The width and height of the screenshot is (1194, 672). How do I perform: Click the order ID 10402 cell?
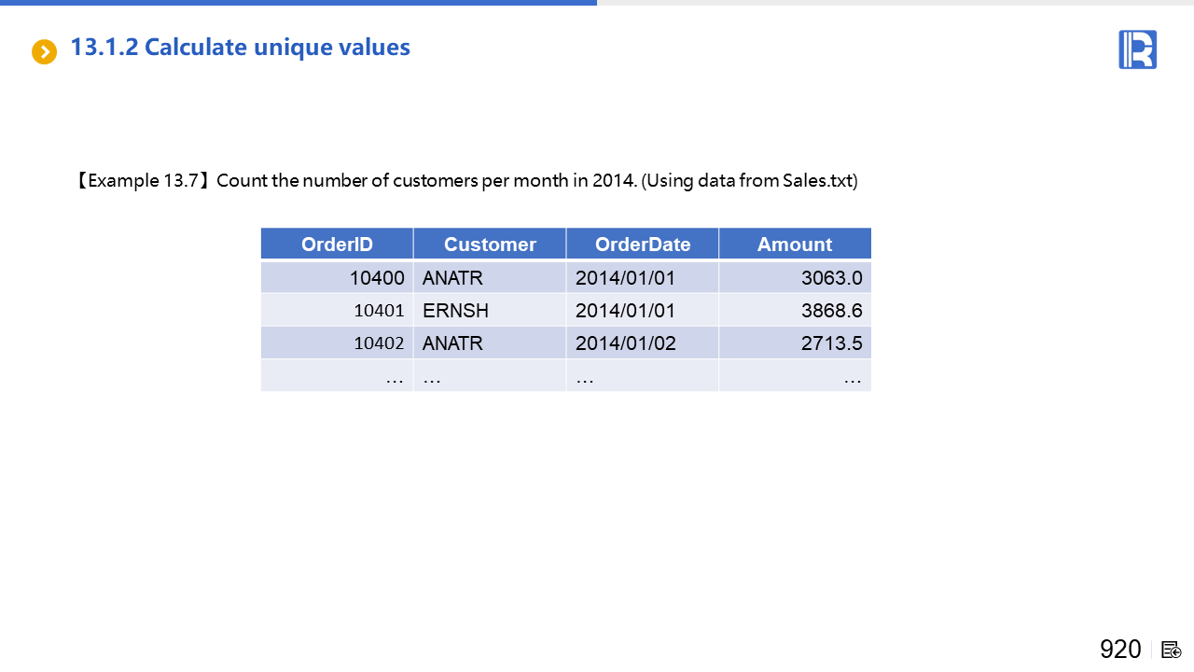click(337, 343)
